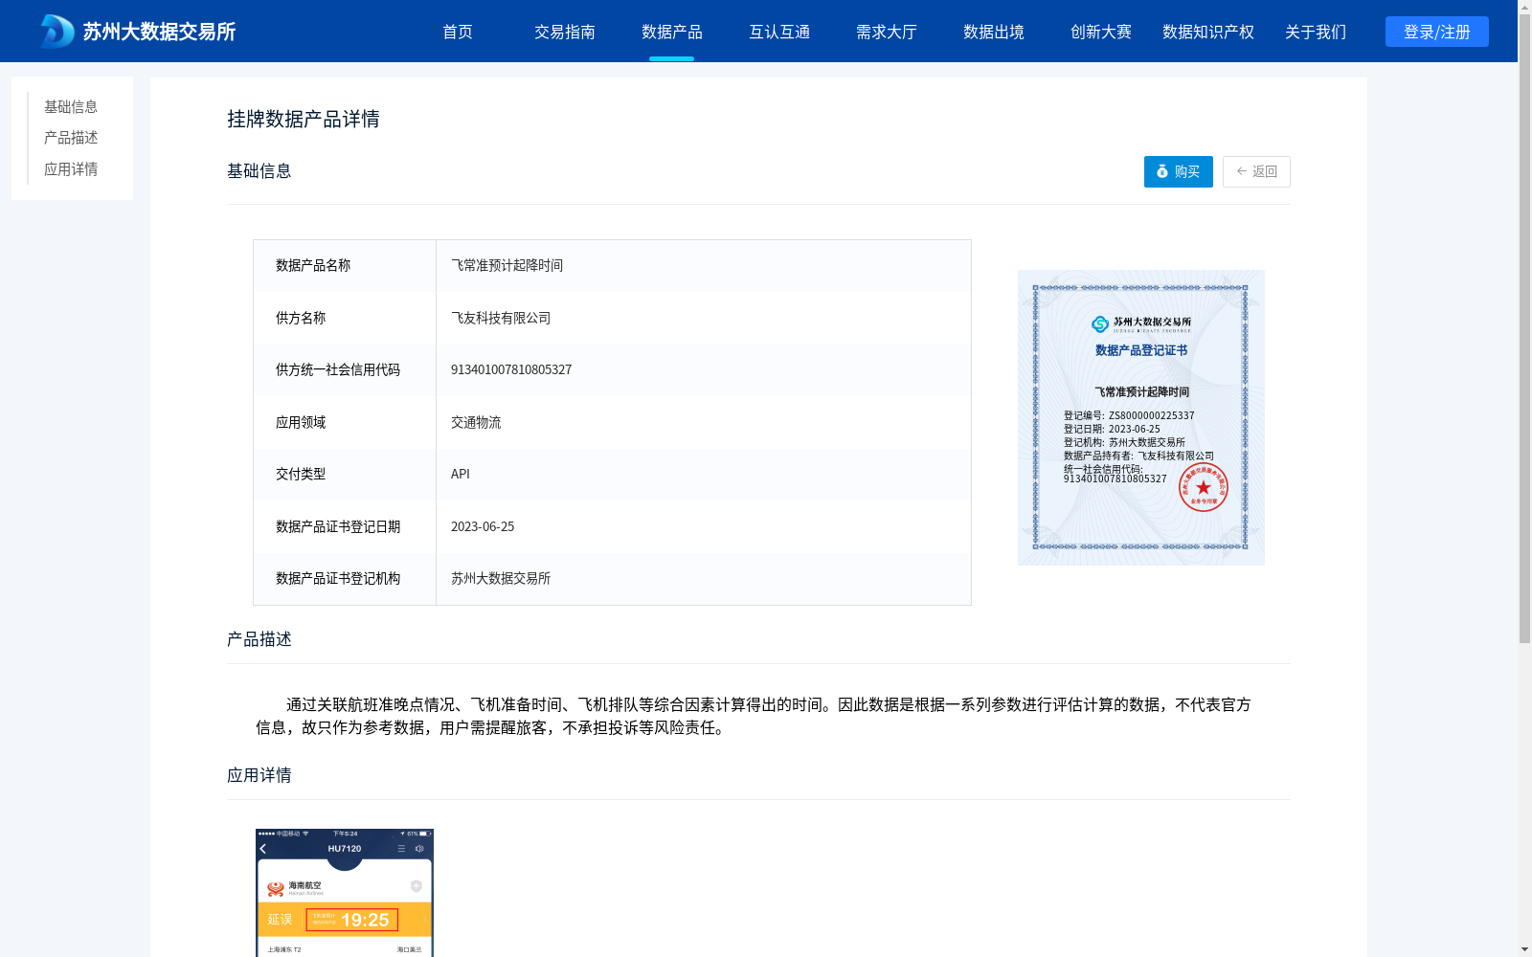
Task: Jump to 基础信息 in the sidebar
Action: (71, 106)
